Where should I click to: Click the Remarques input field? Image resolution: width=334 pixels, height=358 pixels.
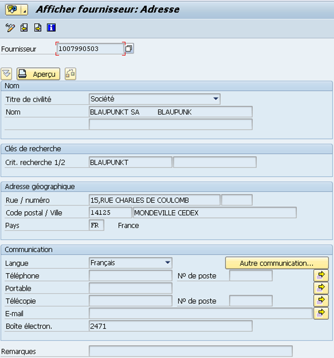tap(190, 351)
